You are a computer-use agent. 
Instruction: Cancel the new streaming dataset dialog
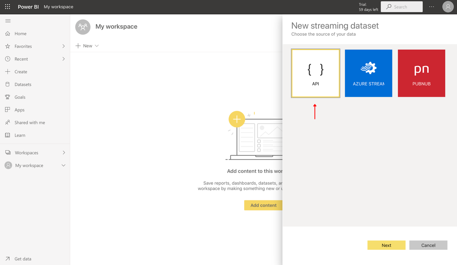tap(428, 245)
